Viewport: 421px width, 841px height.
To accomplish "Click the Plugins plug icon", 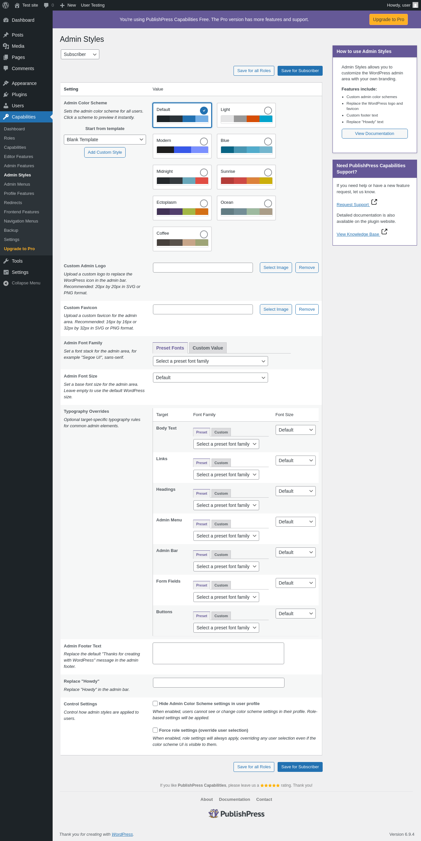I will 6,94.
